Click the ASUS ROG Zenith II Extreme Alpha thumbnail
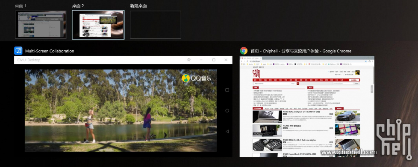 [267, 145]
